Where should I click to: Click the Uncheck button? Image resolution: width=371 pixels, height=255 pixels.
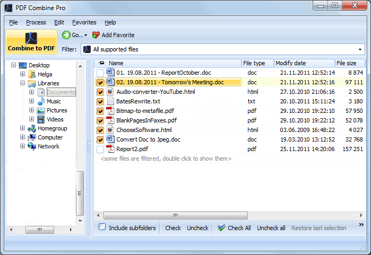pyautogui.click(x=197, y=228)
